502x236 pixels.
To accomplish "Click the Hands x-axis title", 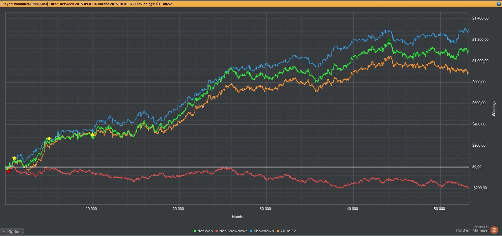I will pos(237,217).
